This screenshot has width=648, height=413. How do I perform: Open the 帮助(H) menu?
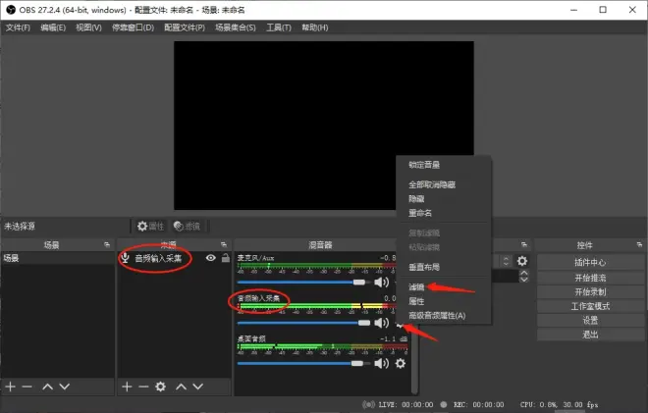pos(314,27)
